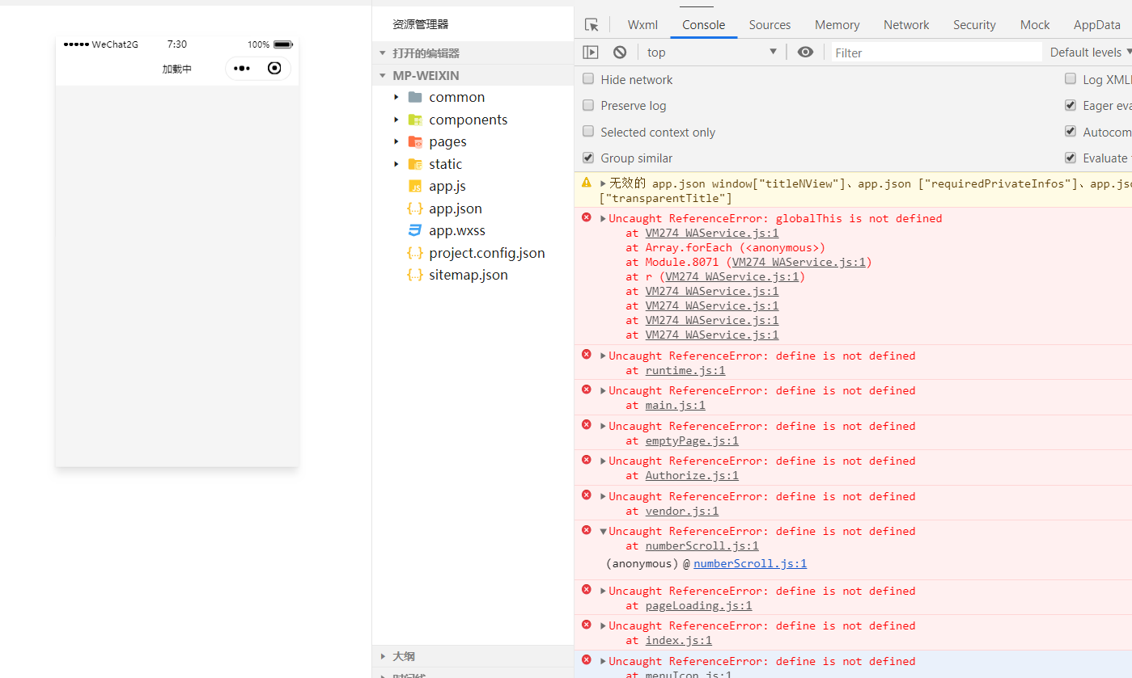Uncheck Evaluate checkbox
1132x678 pixels.
(1071, 158)
